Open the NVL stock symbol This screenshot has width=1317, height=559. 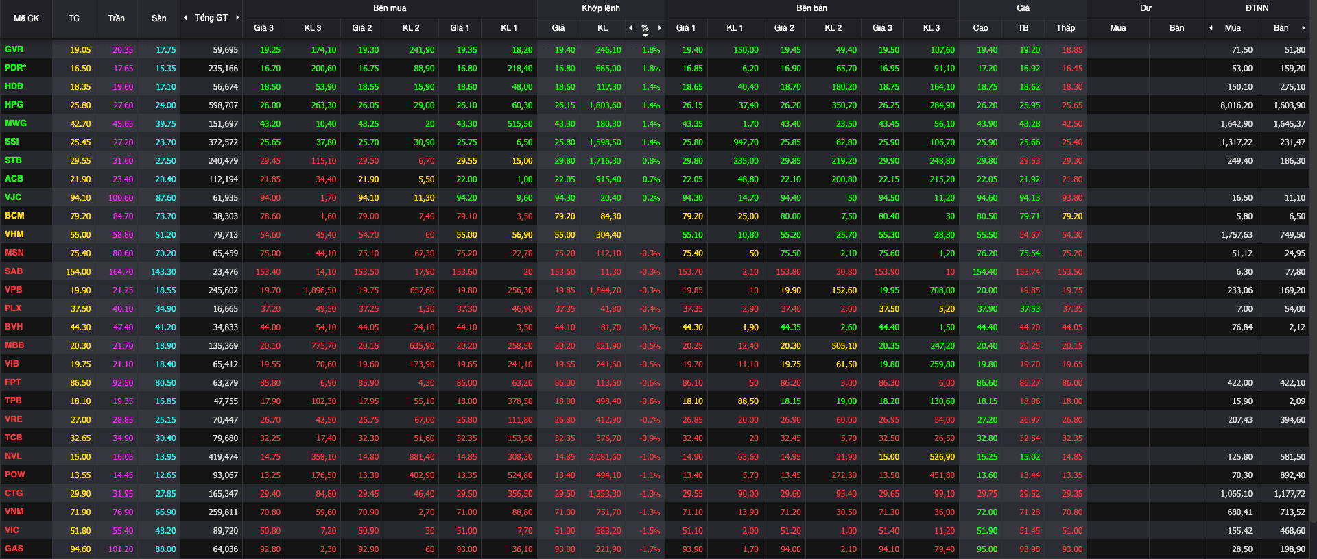13,456
